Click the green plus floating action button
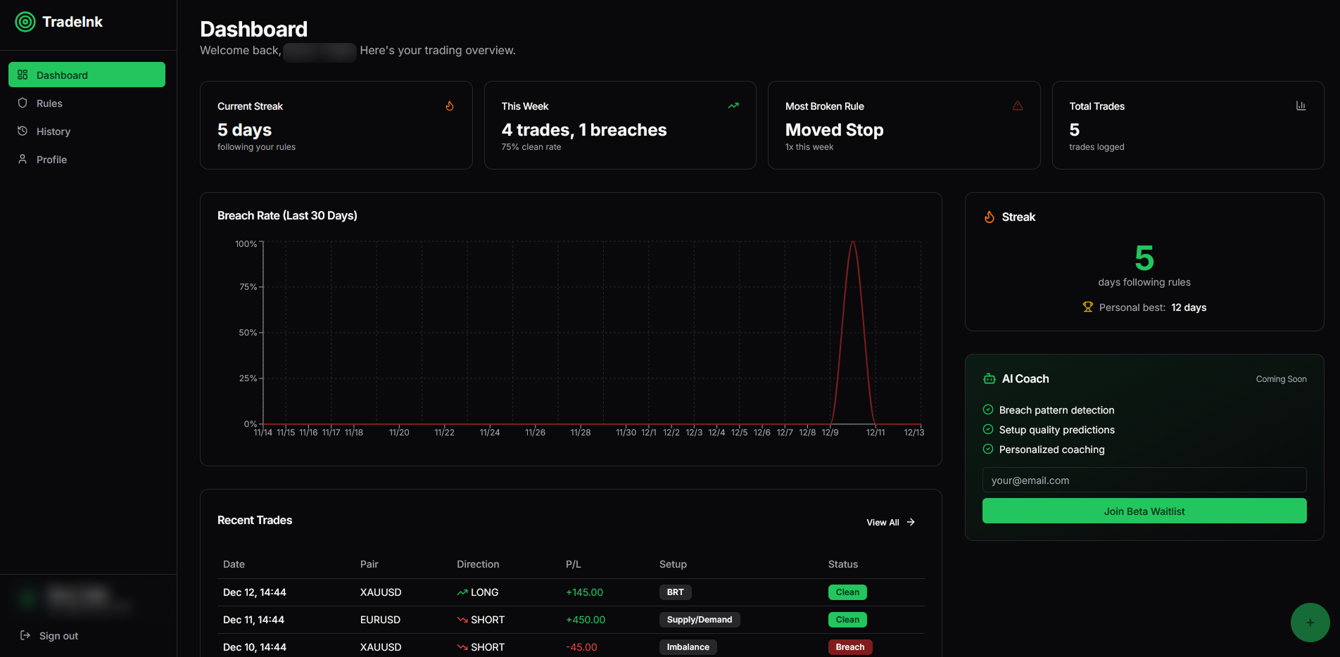 click(1310, 622)
